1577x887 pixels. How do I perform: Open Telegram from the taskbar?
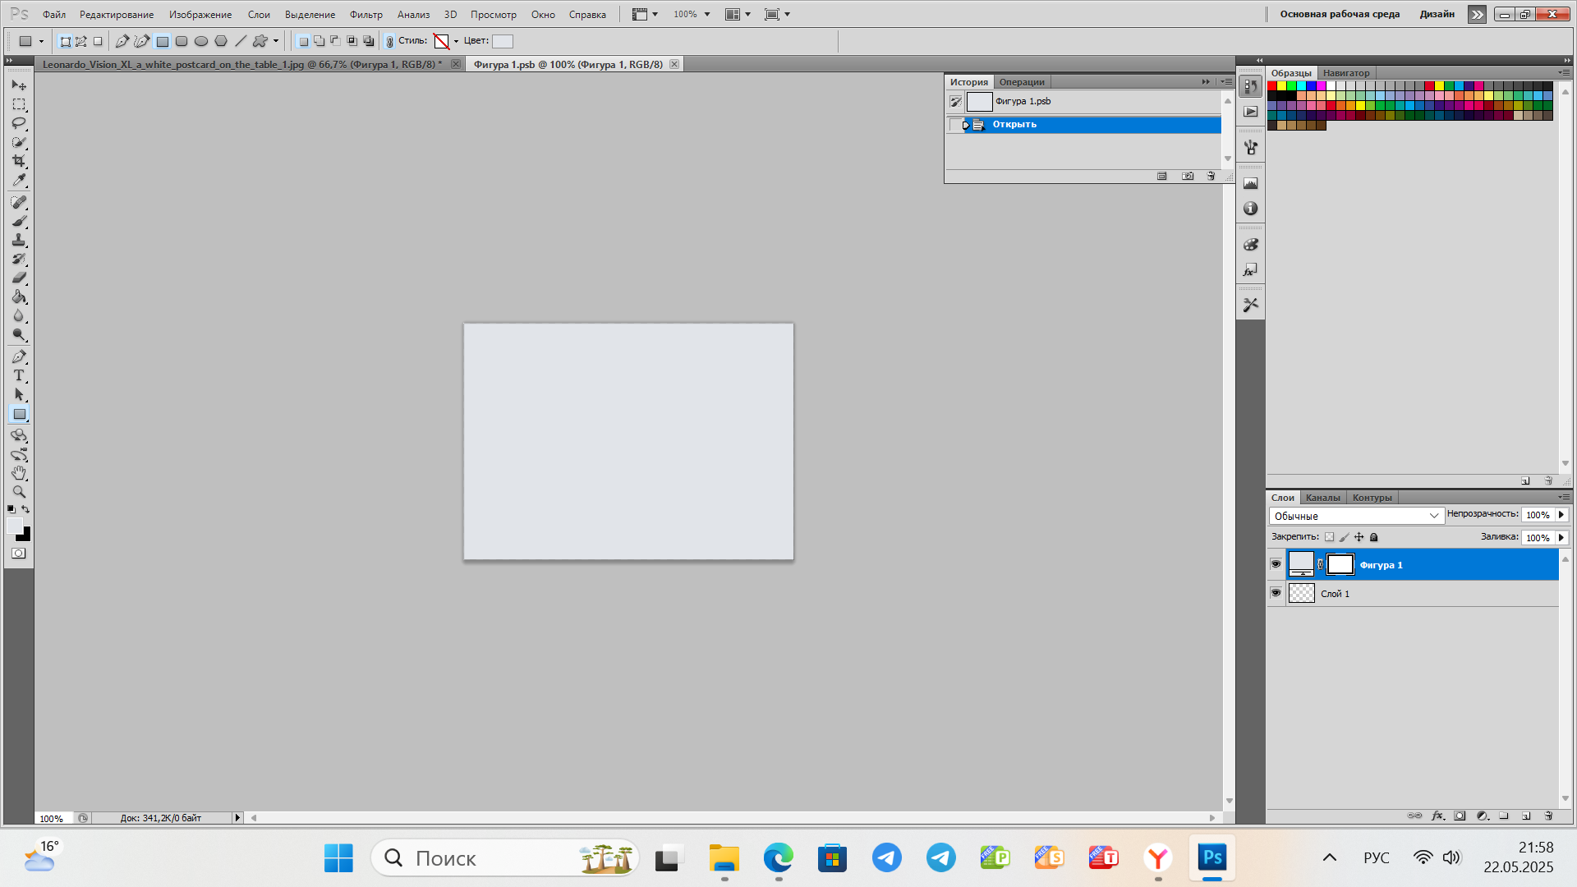click(x=887, y=858)
